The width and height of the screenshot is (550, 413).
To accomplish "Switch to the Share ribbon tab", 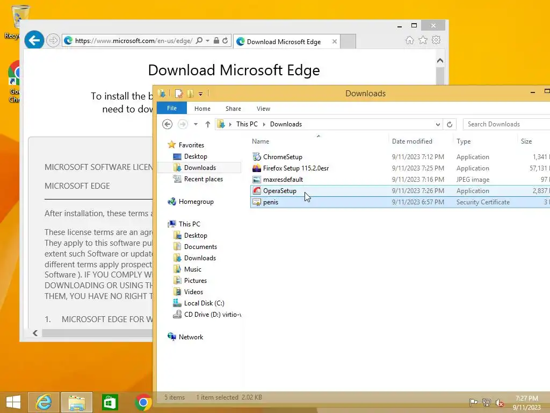I will [233, 109].
